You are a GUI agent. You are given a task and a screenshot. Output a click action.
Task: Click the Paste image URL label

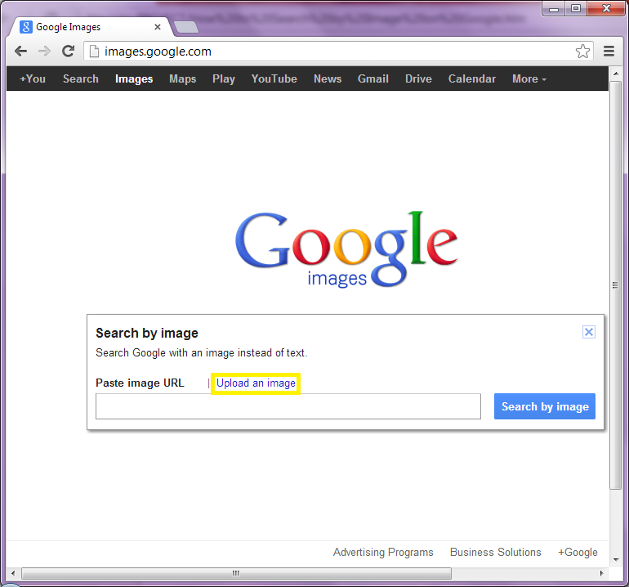click(140, 383)
